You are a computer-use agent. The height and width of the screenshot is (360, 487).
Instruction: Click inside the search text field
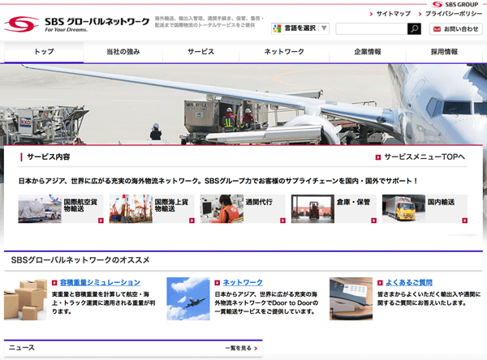coord(370,28)
